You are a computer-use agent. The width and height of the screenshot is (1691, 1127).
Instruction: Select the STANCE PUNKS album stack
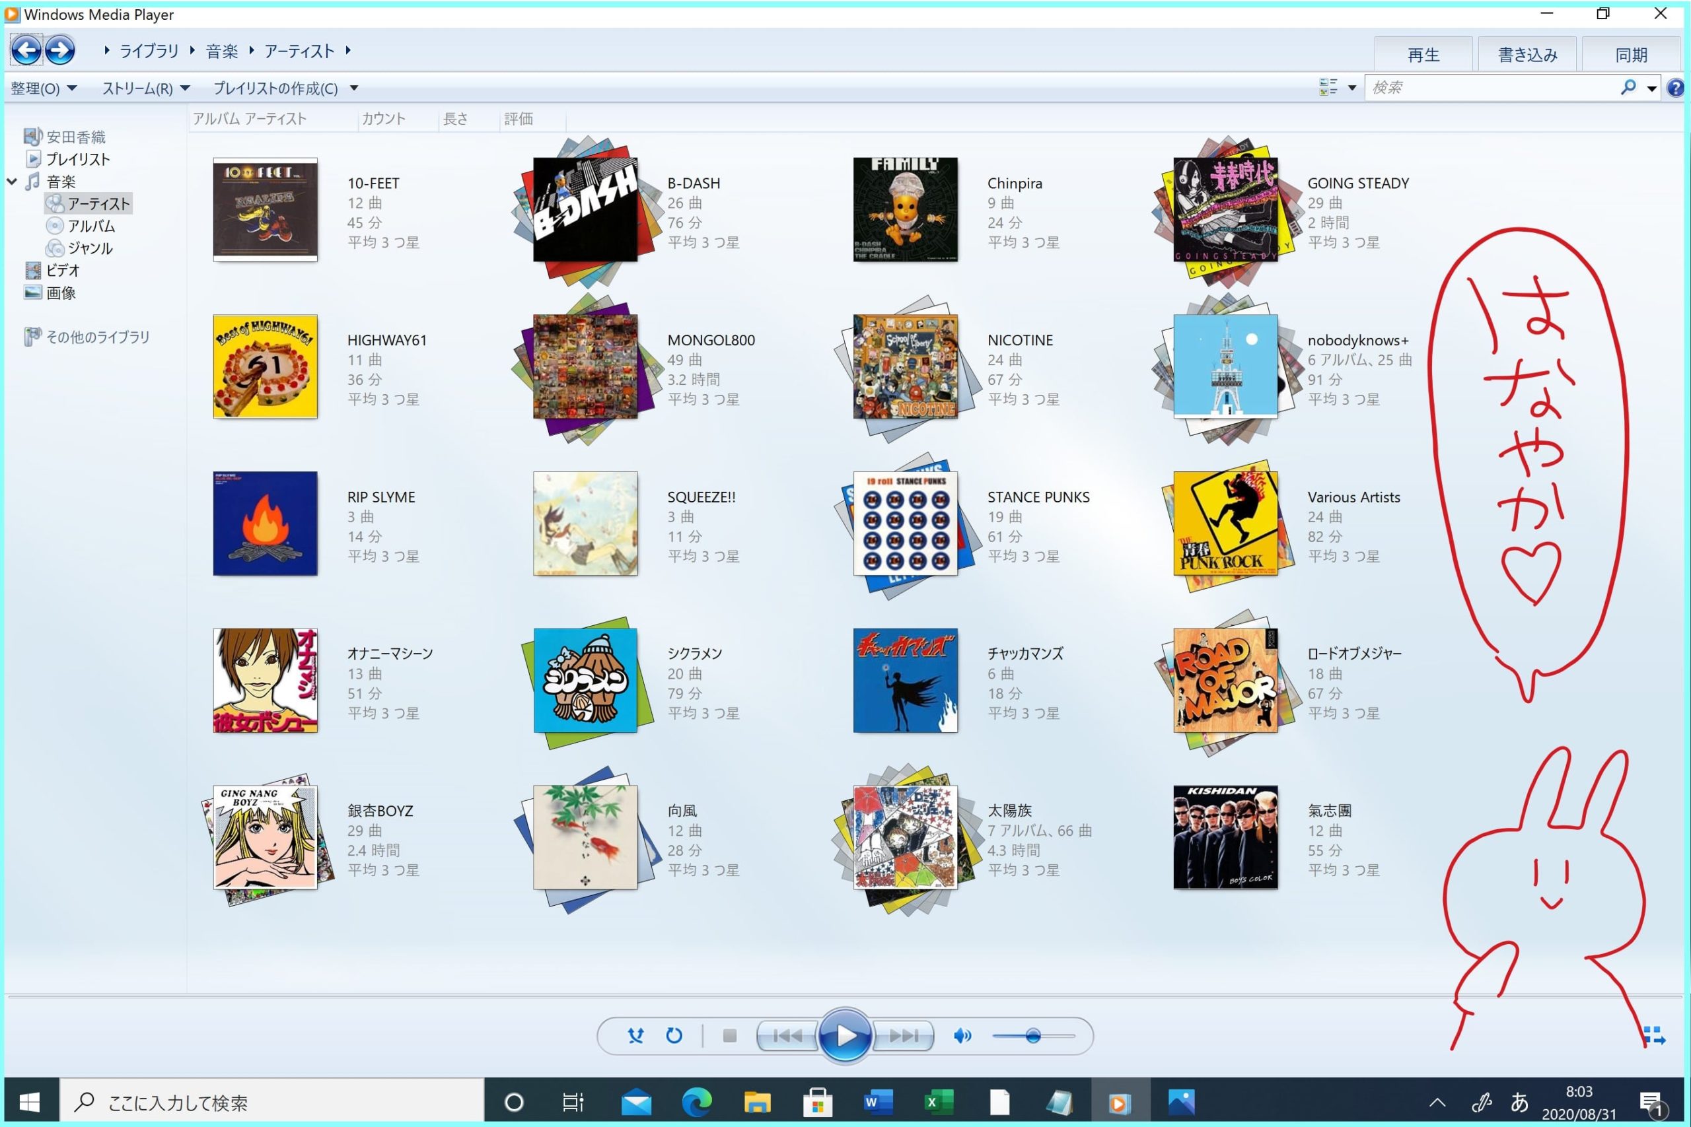pyautogui.click(x=905, y=524)
